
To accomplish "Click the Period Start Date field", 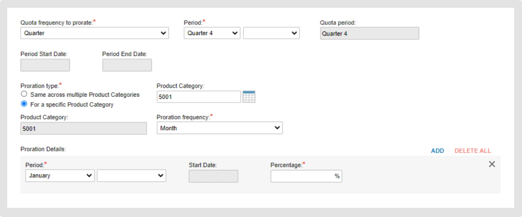I will click(x=45, y=65).
